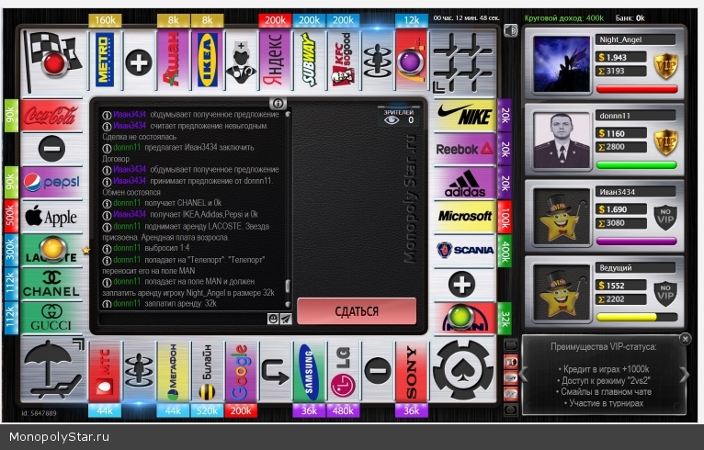This screenshot has width=704, height=450.
Task: Select the Samsung property cell
Action: [x=310, y=372]
